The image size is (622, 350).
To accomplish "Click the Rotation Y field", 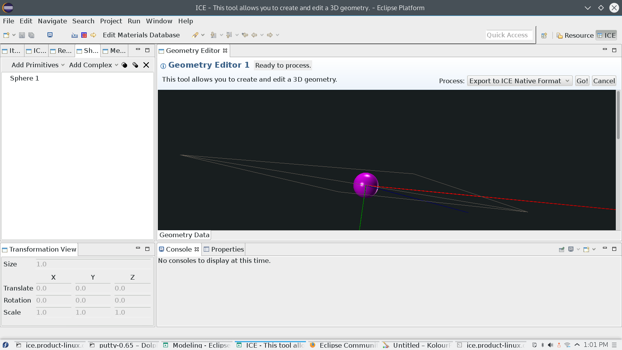I will (x=93, y=300).
